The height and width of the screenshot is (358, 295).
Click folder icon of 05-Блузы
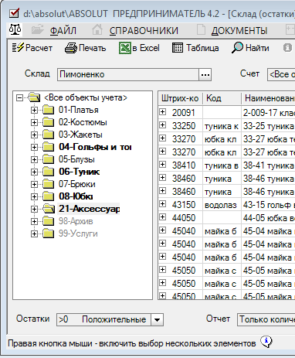[48, 159]
